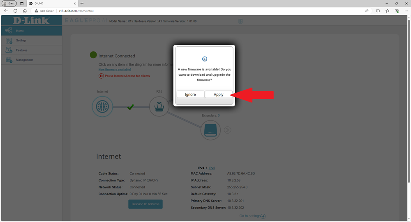Click the Guest profile button
This screenshot has width=411, height=222.
tap(9, 3)
